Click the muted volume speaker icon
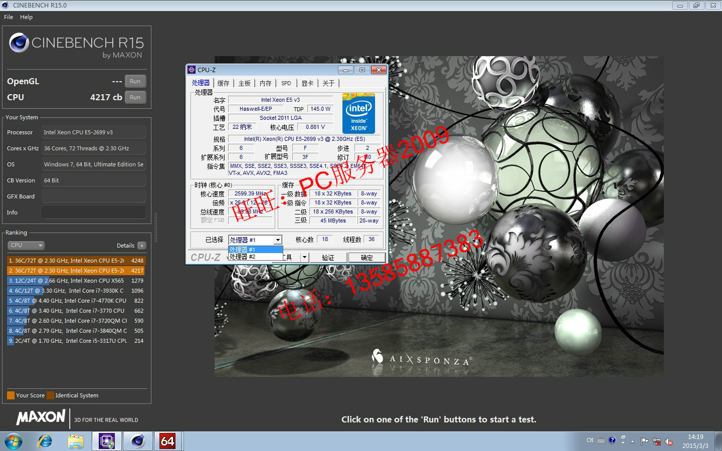 click(668, 441)
